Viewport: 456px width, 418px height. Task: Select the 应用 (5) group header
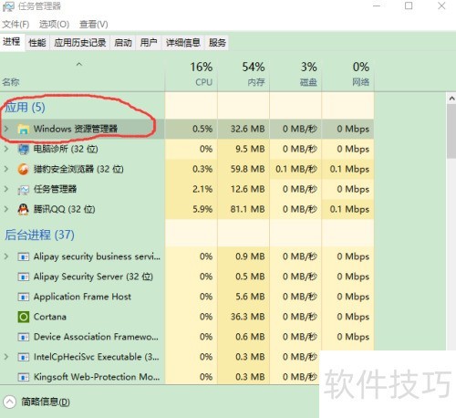(x=25, y=108)
